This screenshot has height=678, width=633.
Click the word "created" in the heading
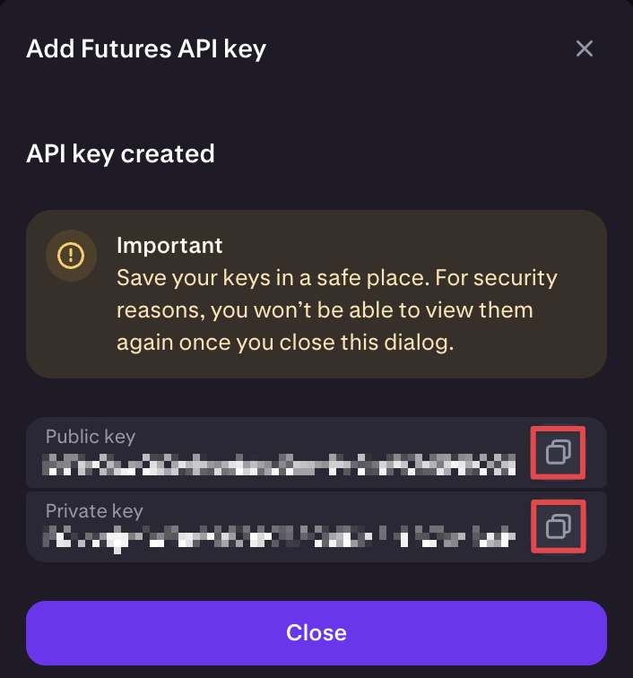point(168,153)
